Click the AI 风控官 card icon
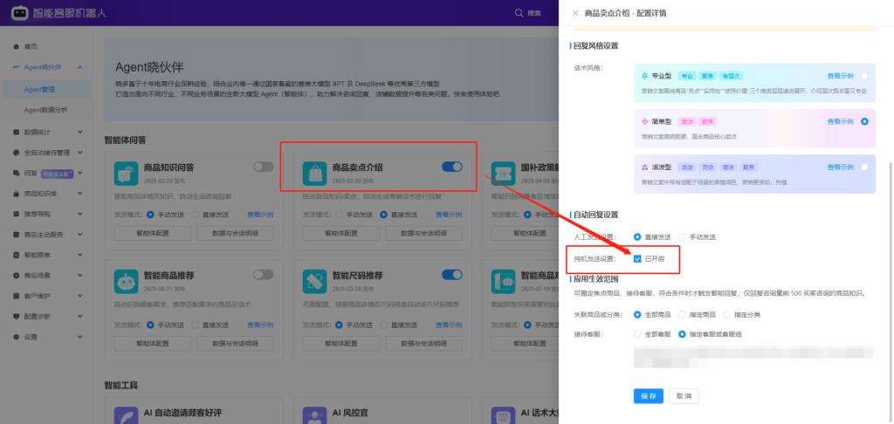Viewport: 894px width, 424px height. coord(314,417)
